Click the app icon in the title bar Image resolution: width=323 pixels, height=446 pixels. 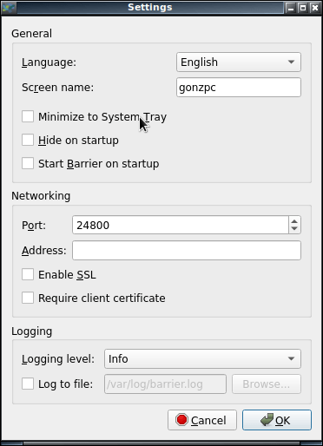(x=9, y=8)
